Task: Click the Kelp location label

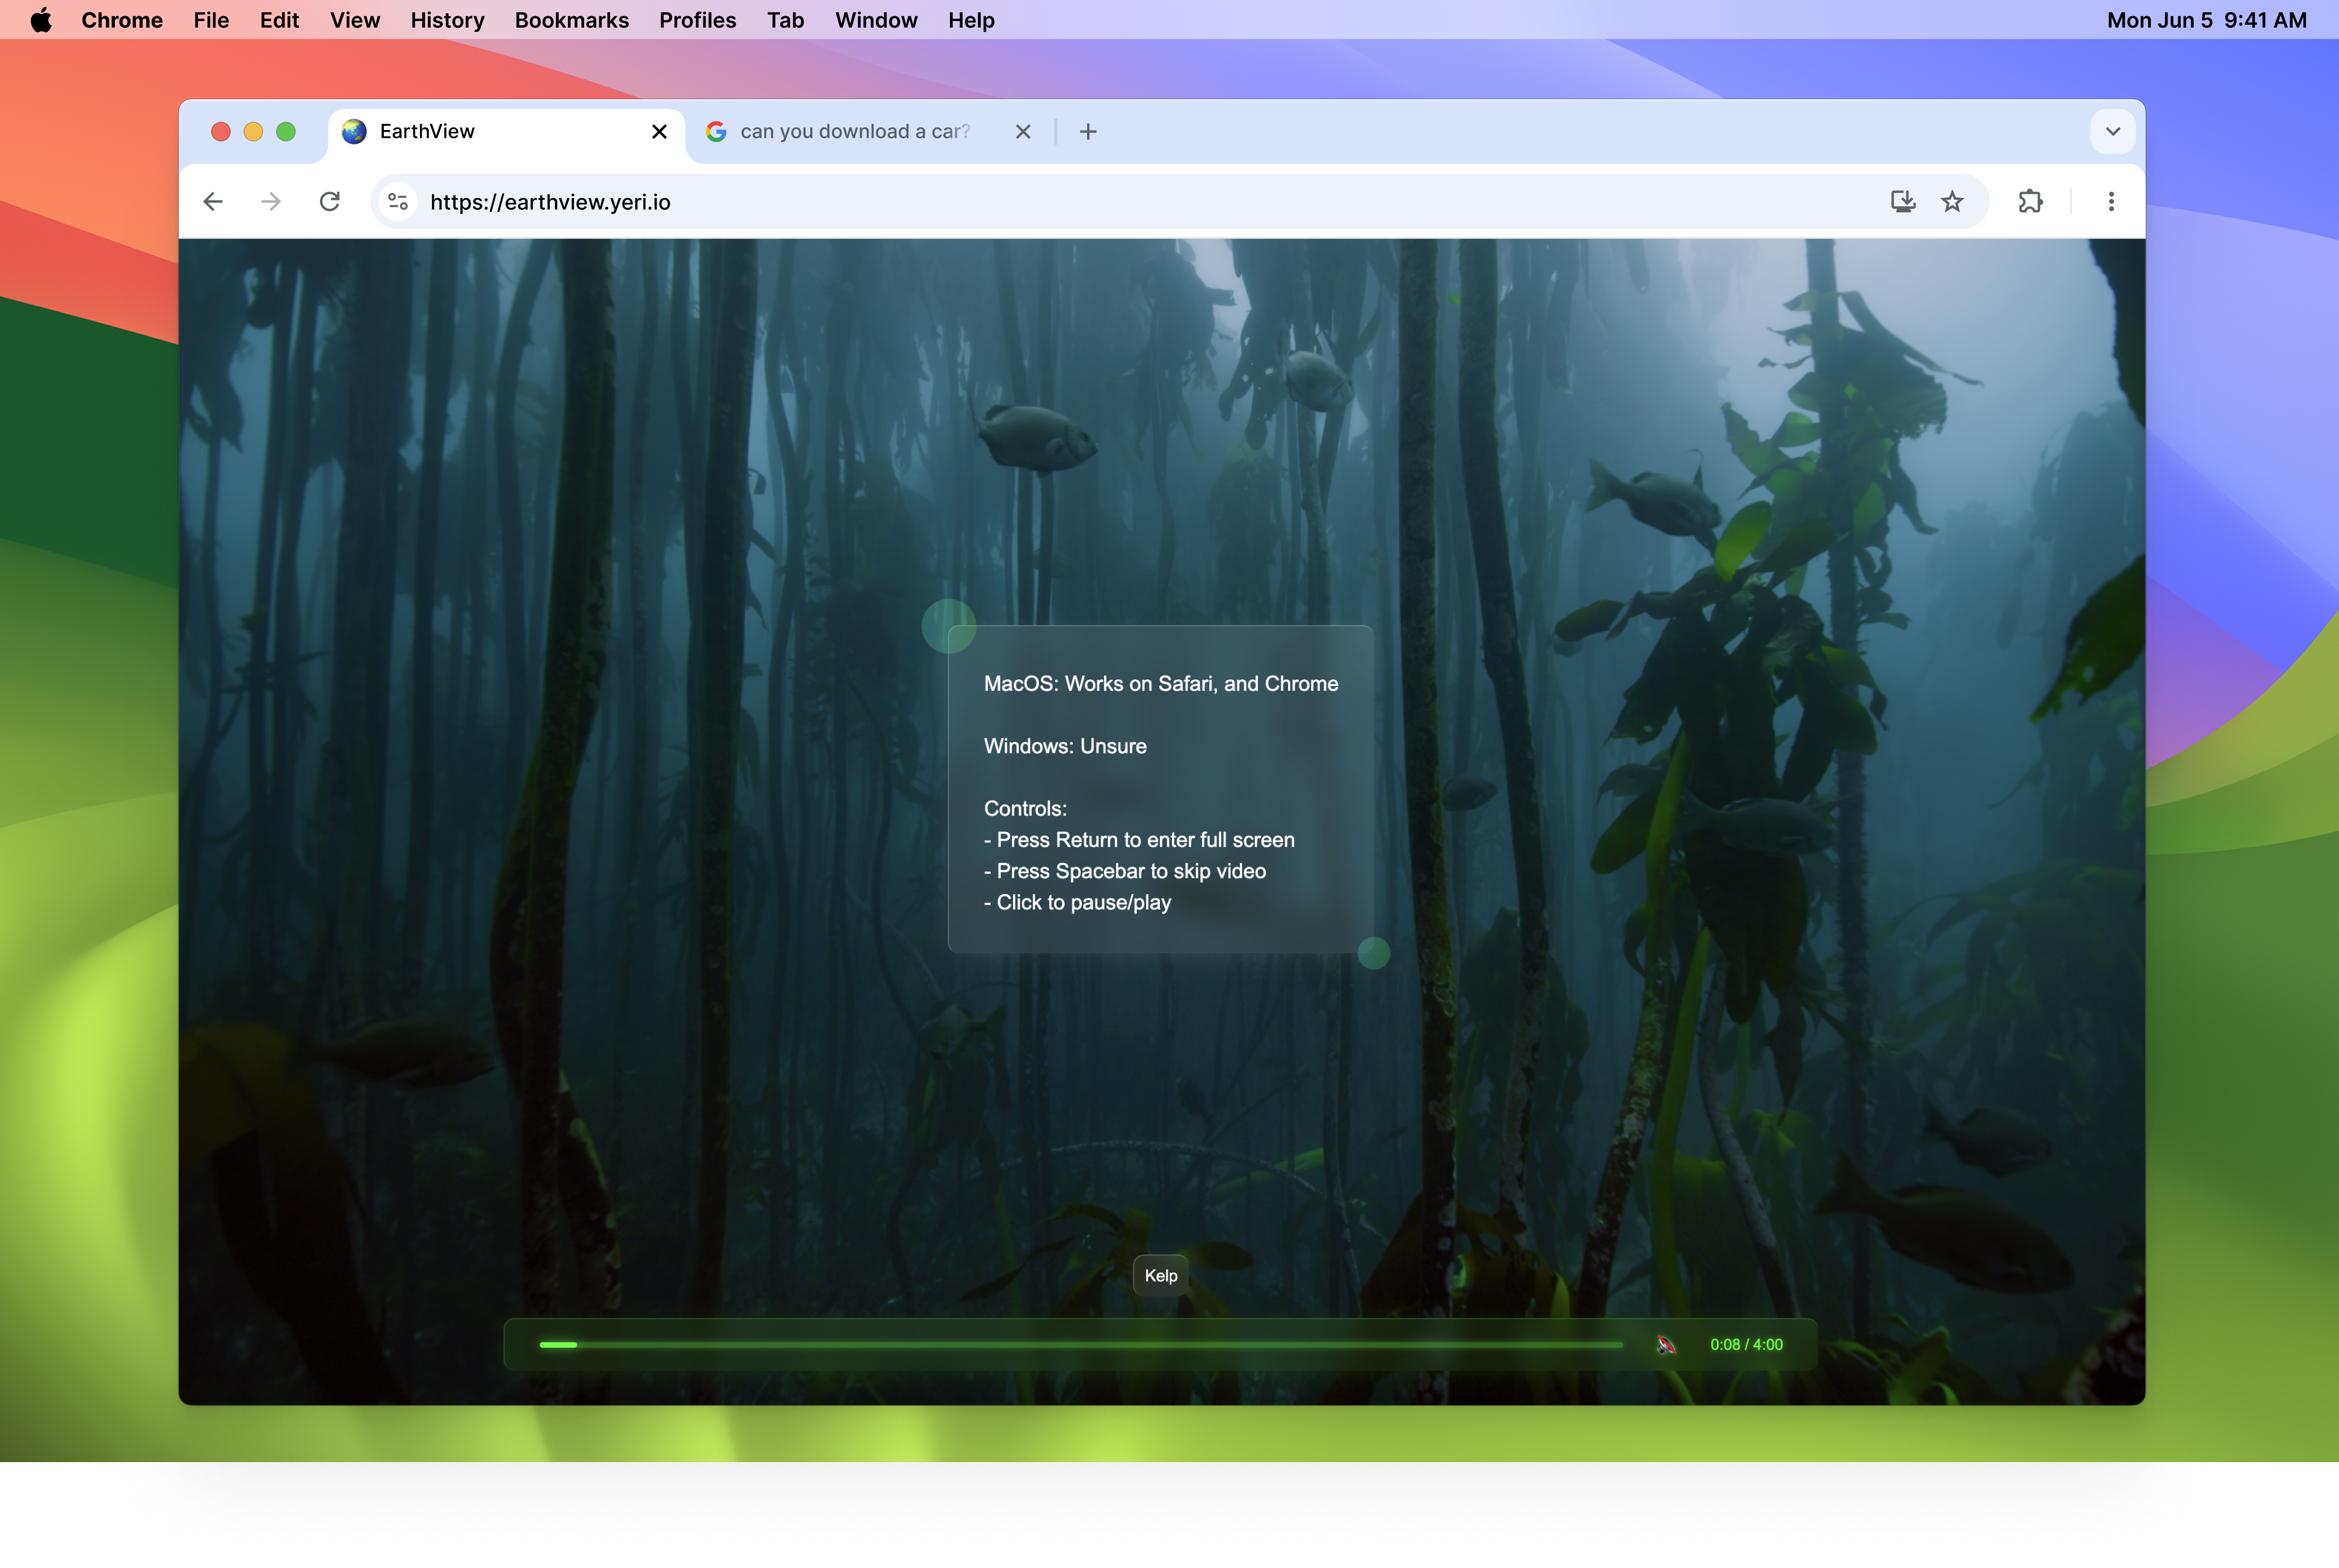Action: pyautogui.click(x=1160, y=1276)
